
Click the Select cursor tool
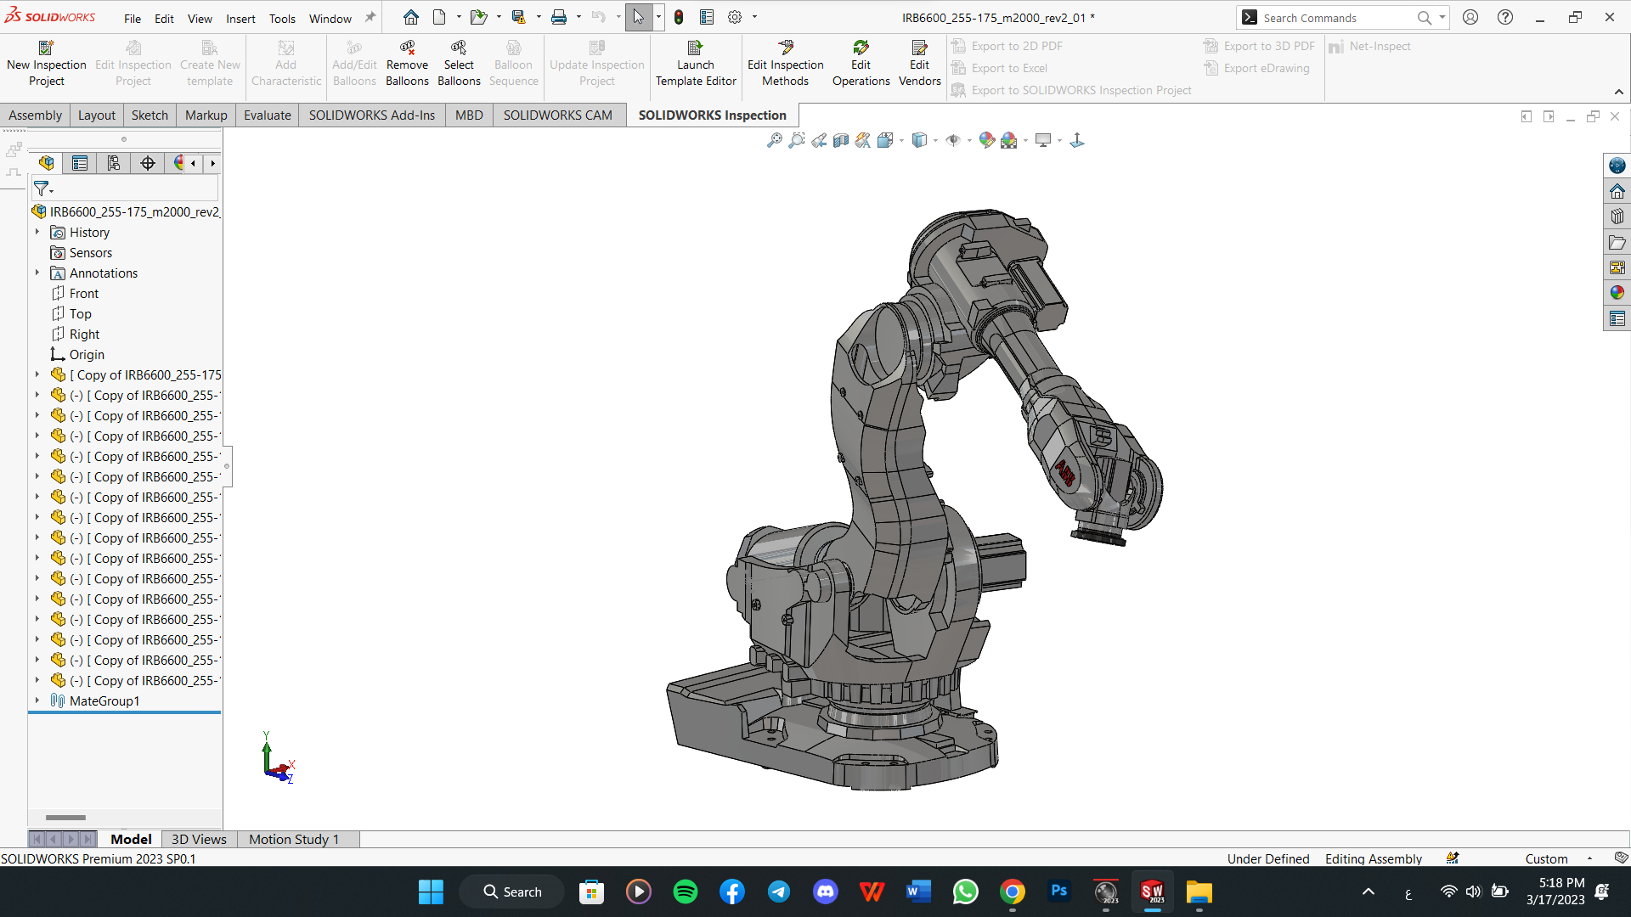pos(638,17)
